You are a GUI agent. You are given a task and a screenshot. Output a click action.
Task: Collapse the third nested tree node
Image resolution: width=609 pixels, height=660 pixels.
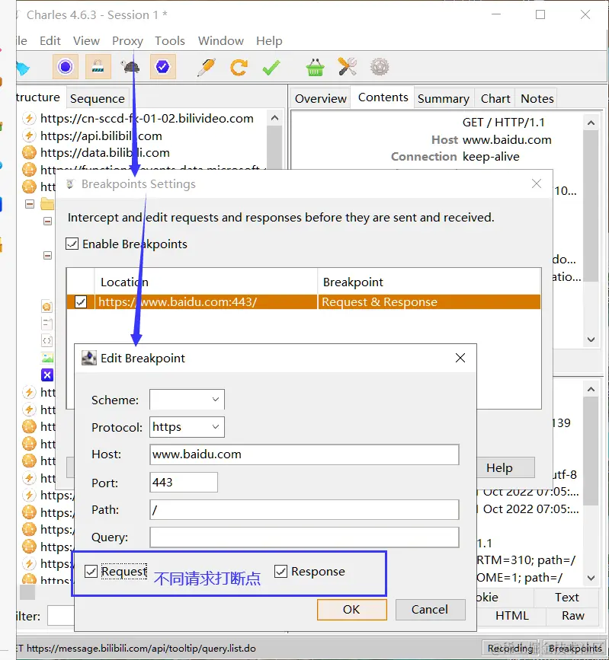pyautogui.click(x=47, y=256)
